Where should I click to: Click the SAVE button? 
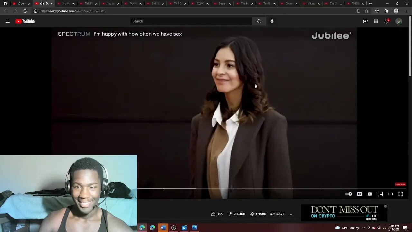[x=277, y=214]
